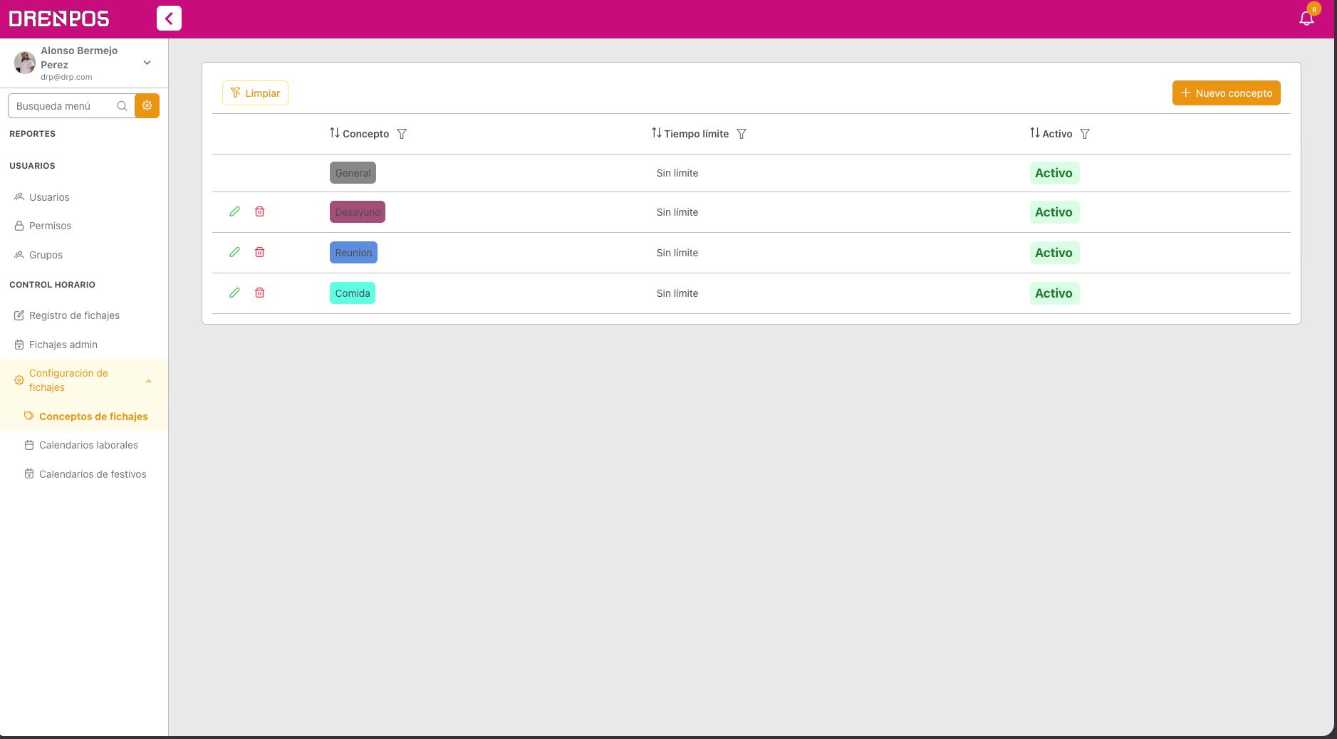The image size is (1337, 739).
Task: Delete the Comida concept with the trash icon
Action: click(x=260, y=293)
